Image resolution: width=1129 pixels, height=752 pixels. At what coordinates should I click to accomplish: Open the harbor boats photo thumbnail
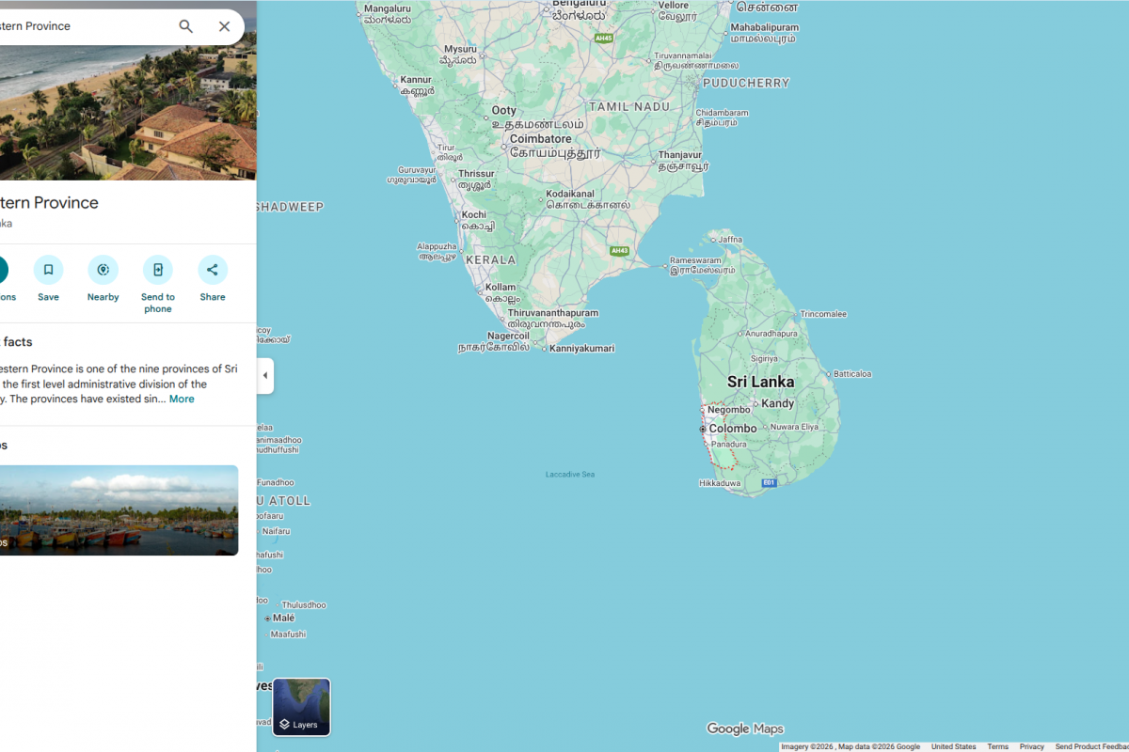coord(118,509)
